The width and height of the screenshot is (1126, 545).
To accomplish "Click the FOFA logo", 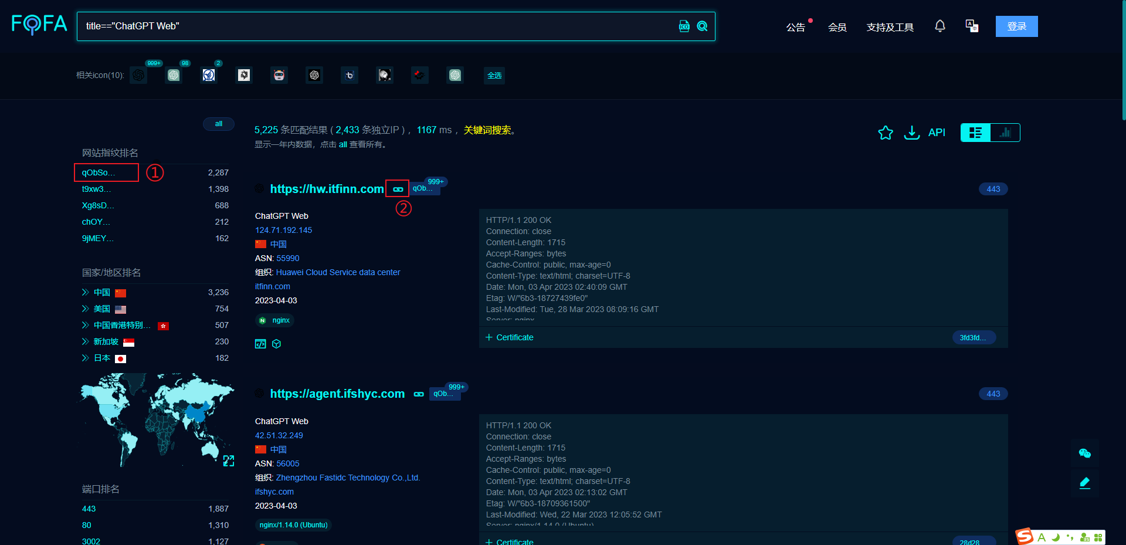I will [x=39, y=25].
